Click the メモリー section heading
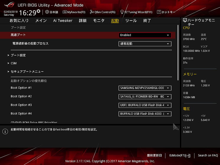The width and height of the screenshot is (220, 165). [190, 74]
